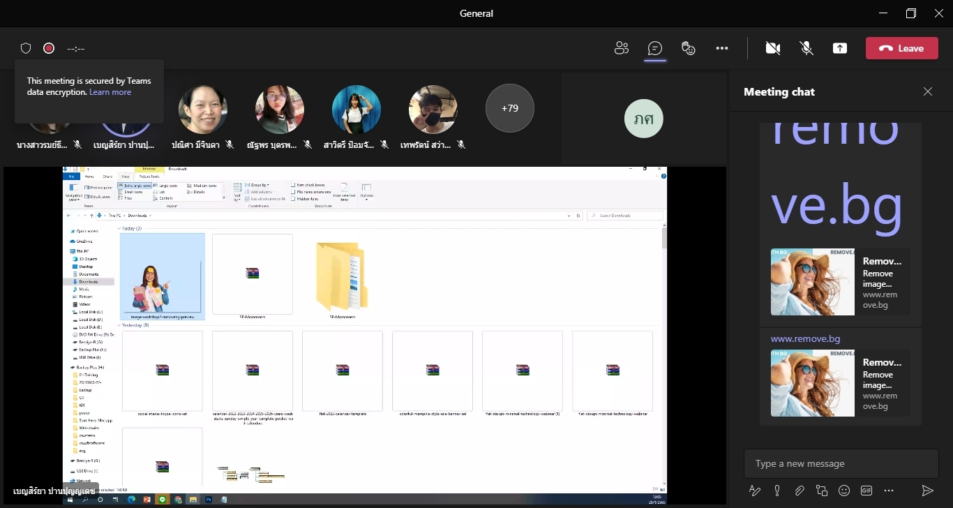Select the View ribbon tab
Screen dimensions: 953x508
[126, 177]
